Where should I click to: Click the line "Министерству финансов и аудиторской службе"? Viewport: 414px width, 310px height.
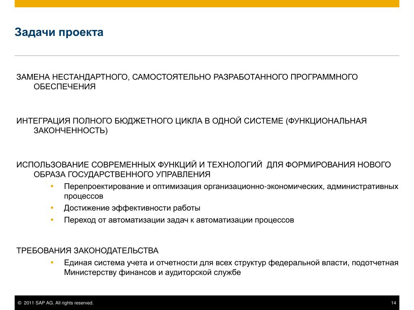point(152,272)
